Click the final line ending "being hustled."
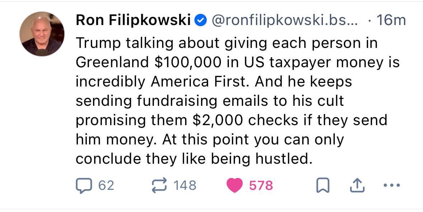The height and width of the screenshot is (212, 423). [194, 159]
